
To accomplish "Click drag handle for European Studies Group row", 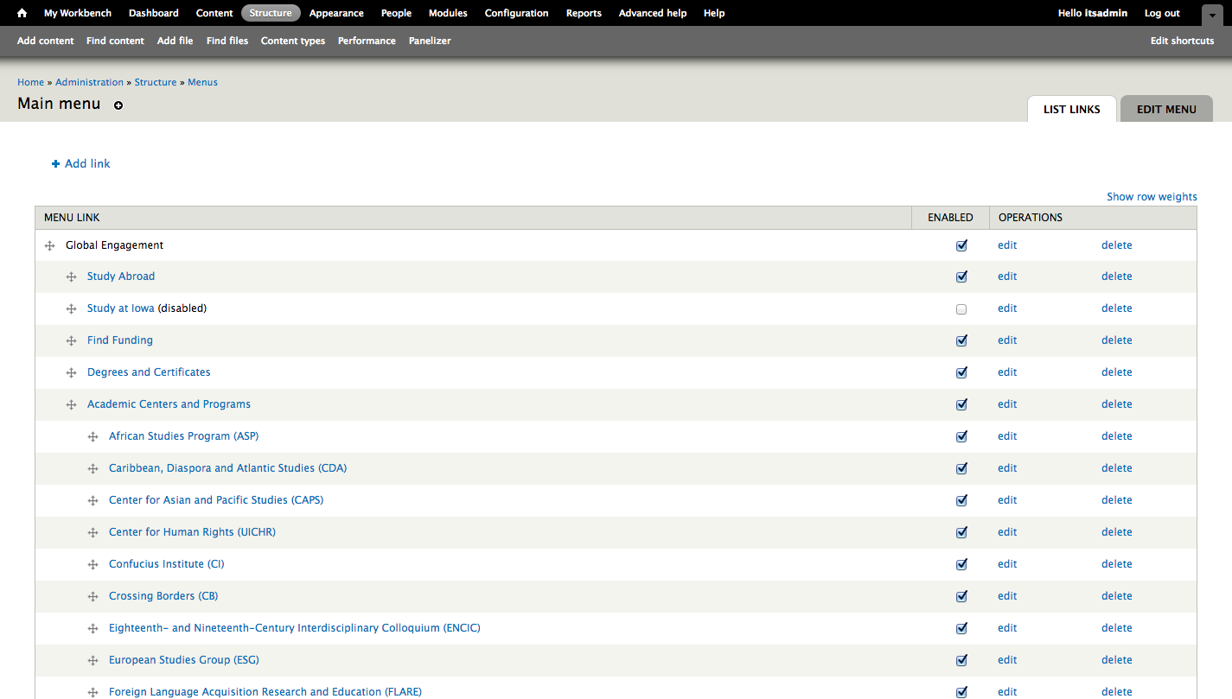I will pos(93,661).
